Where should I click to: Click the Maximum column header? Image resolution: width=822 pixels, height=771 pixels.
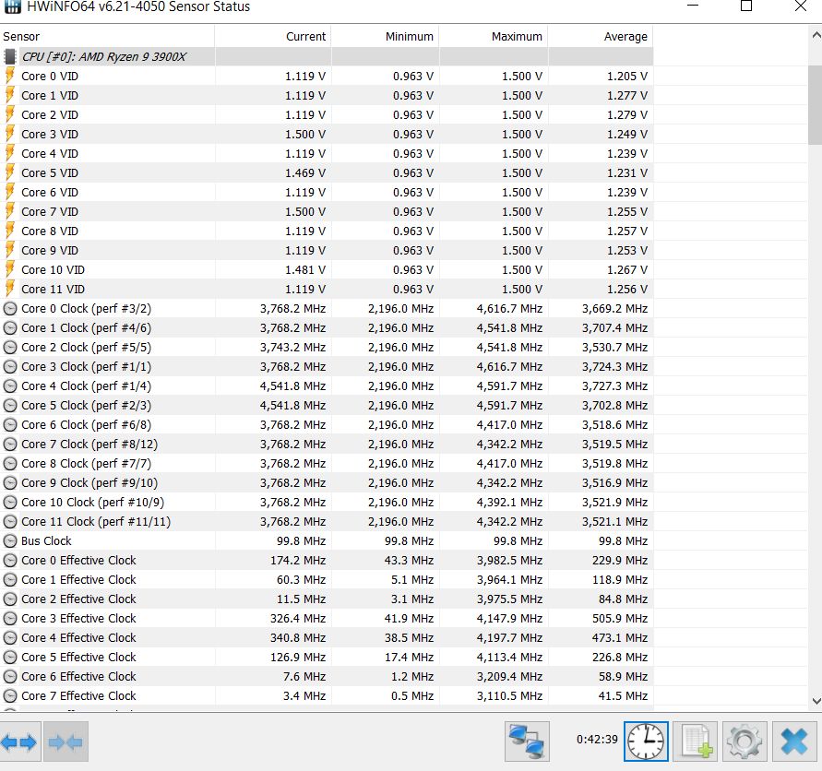(x=494, y=37)
